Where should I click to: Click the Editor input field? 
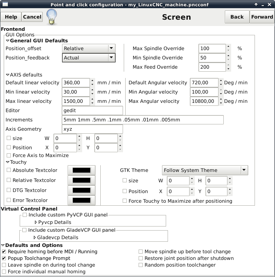click(x=92, y=111)
